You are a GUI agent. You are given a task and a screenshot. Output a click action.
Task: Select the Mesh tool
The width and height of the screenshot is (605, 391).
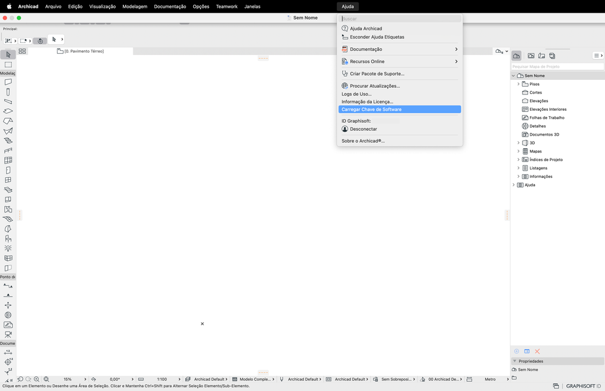(x=8, y=219)
